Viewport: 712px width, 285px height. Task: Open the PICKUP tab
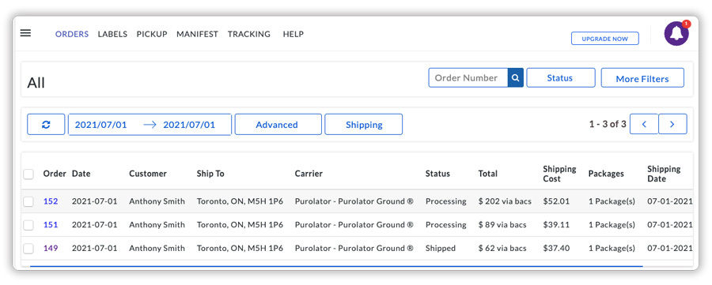tap(152, 34)
